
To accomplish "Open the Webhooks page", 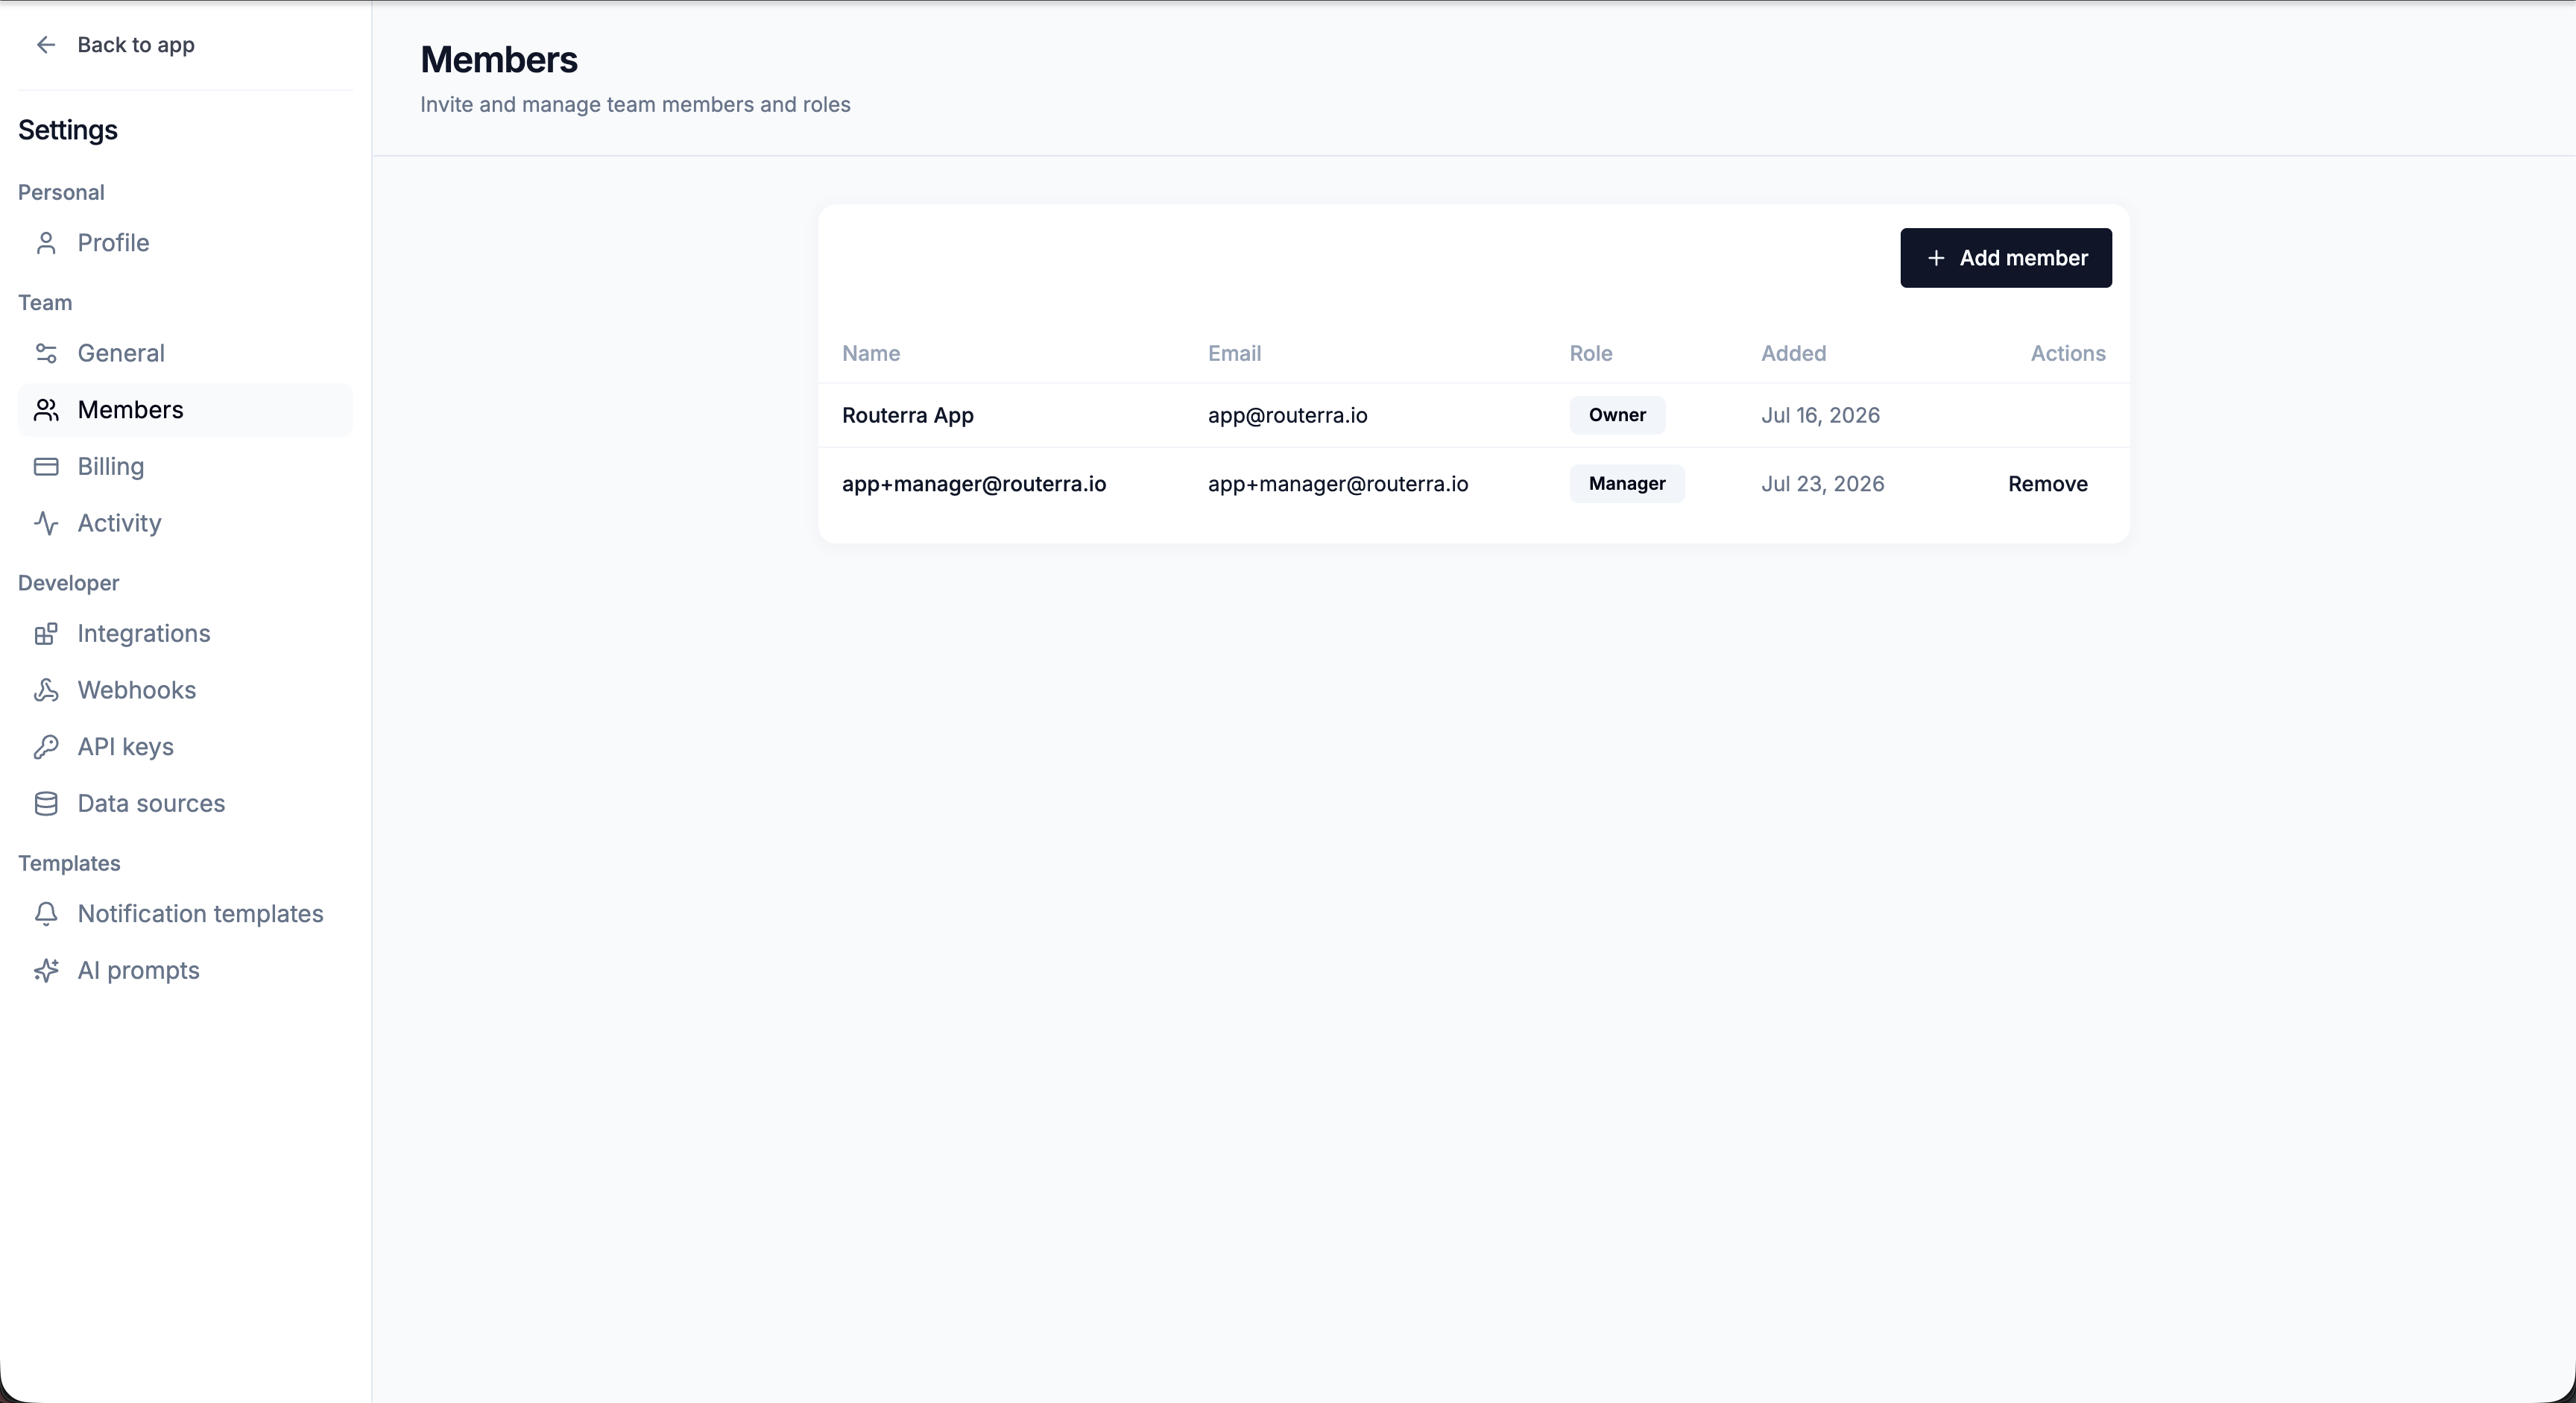I will [185, 690].
